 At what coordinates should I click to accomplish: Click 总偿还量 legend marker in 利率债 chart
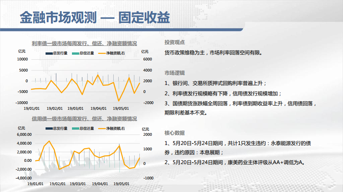pos(75,53)
